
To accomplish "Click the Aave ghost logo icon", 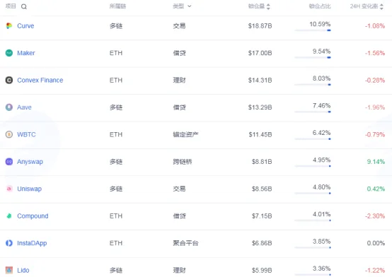I will click(9, 107).
